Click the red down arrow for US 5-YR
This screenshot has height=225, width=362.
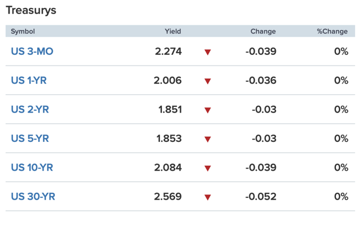208,140
